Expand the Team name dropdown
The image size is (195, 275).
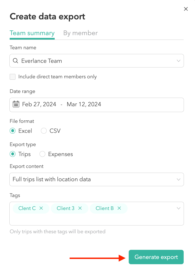[x=178, y=61]
